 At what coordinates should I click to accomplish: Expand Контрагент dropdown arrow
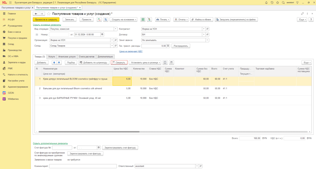pos(204,29)
